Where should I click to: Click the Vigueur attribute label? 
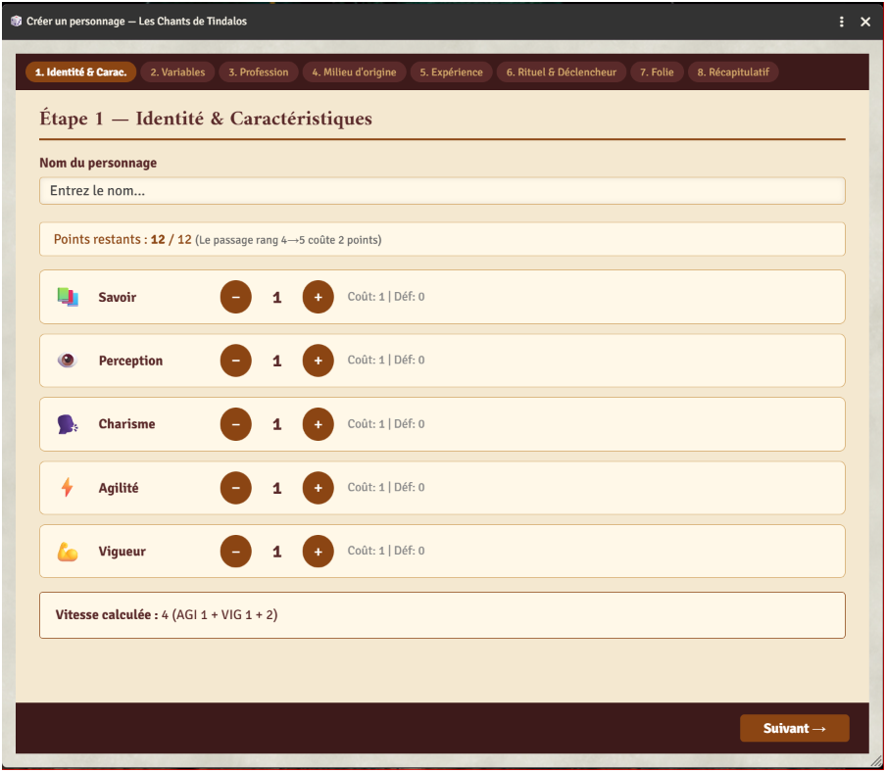point(123,552)
